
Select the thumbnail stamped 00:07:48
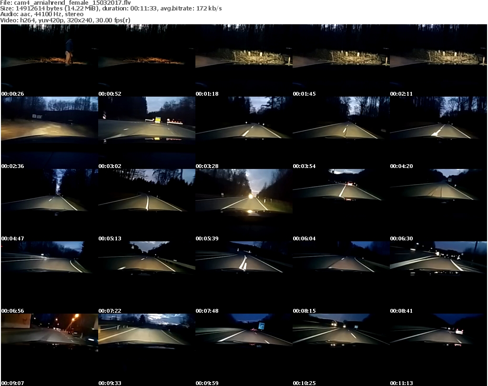pyautogui.click(x=244, y=277)
